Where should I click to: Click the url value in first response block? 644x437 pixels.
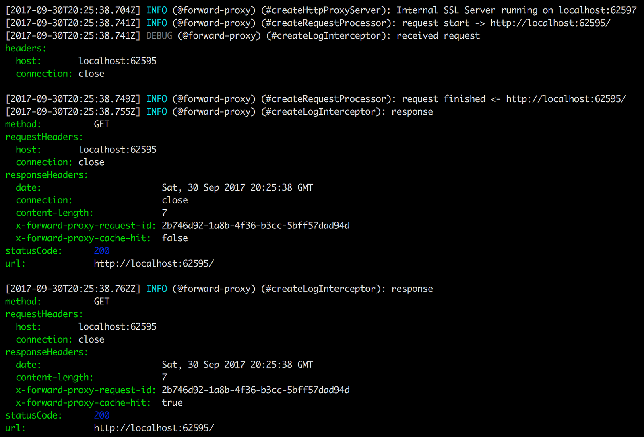pos(154,263)
